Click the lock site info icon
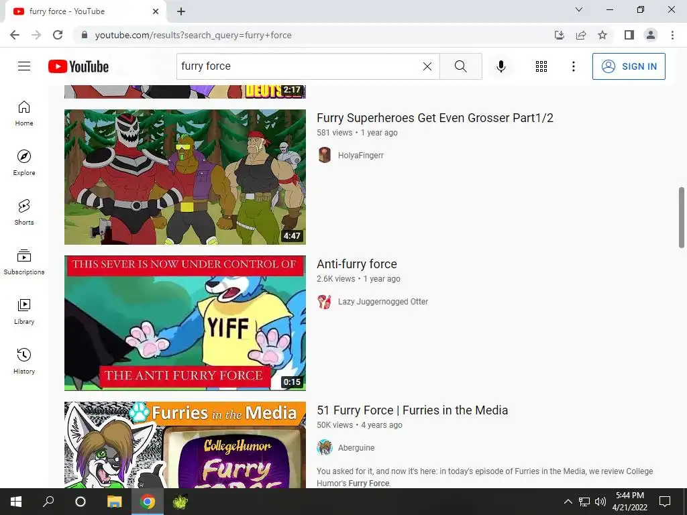The width and height of the screenshot is (687, 515). 85,35
